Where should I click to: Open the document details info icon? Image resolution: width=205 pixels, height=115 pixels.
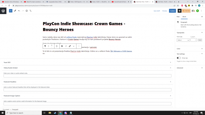[27, 11]
